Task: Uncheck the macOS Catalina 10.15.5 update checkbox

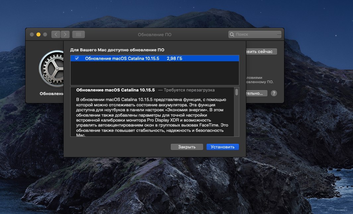Action: tap(77, 58)
